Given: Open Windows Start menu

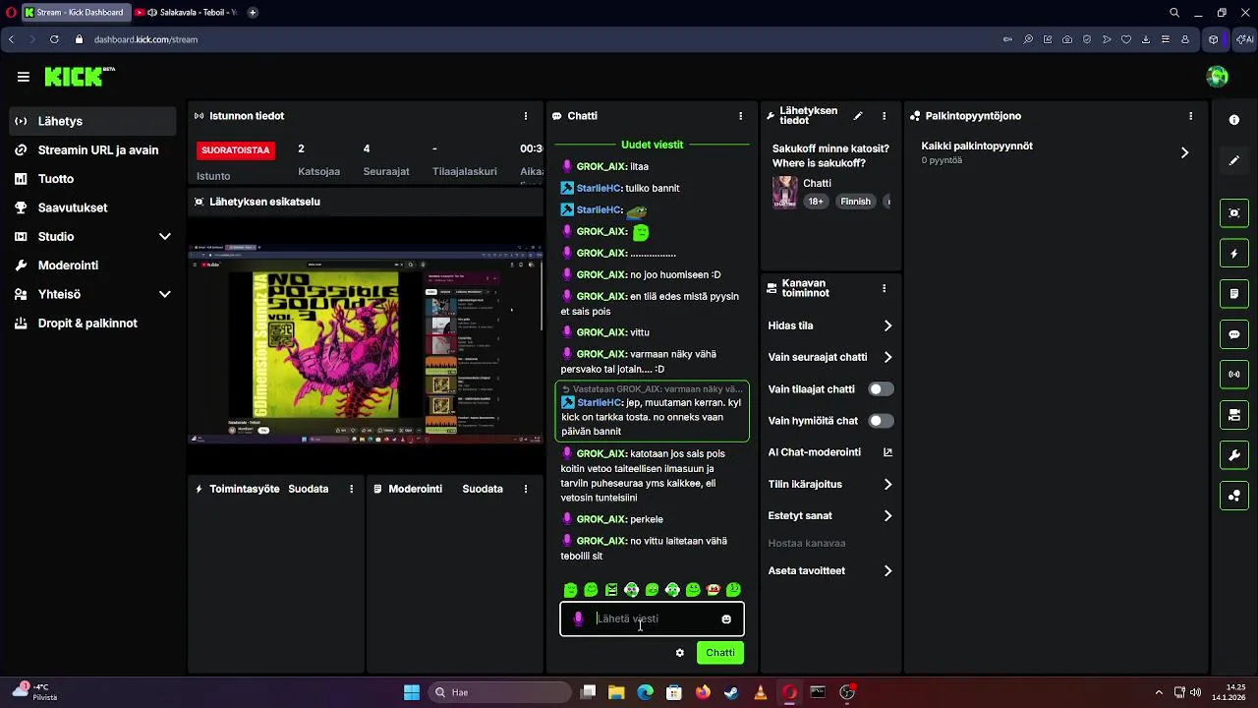Looking at the screenshot, I should [412, 692].
